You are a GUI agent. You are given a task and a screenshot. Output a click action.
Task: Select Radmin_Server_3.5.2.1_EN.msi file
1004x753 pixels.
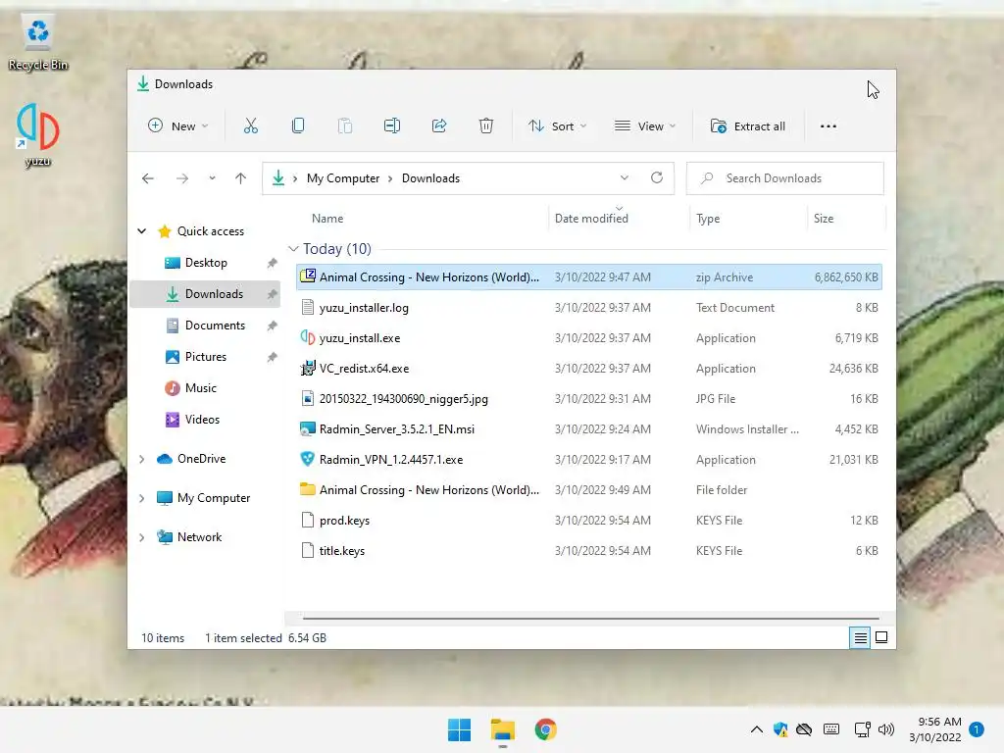click(x=589, y=429)
